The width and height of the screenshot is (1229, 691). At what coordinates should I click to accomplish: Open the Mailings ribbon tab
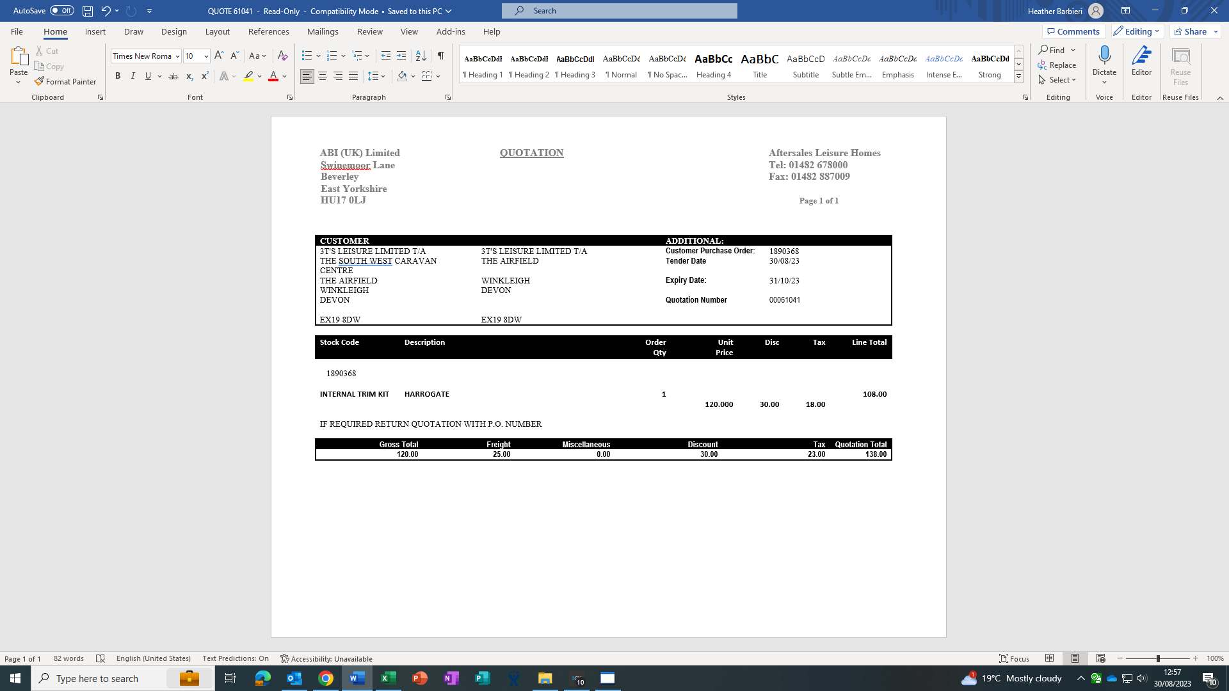pyautogui.click(x=323, y=31)
